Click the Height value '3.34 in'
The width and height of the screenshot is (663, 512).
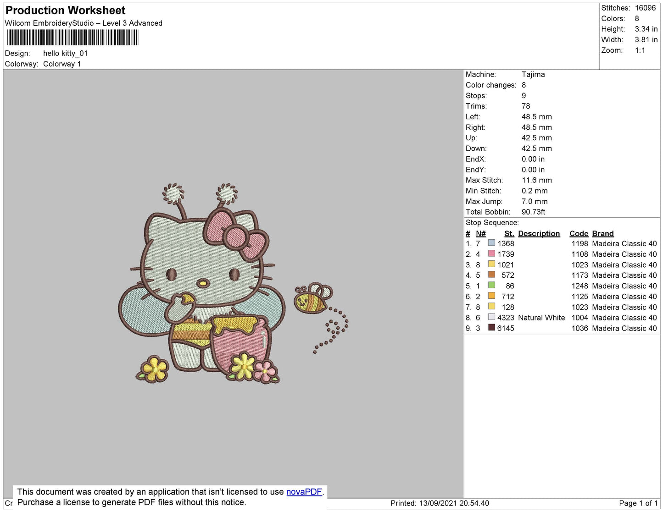pyautogui.click(x=646, y=29)
